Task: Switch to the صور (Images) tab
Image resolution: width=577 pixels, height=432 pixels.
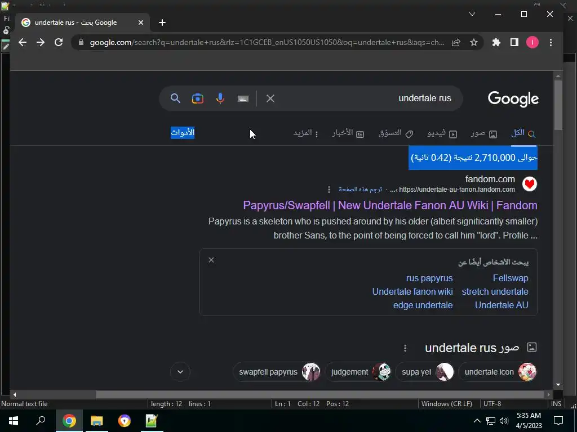Action: point(484,133)
